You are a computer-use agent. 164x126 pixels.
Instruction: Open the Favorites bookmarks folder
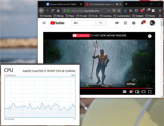pos(46,16)
